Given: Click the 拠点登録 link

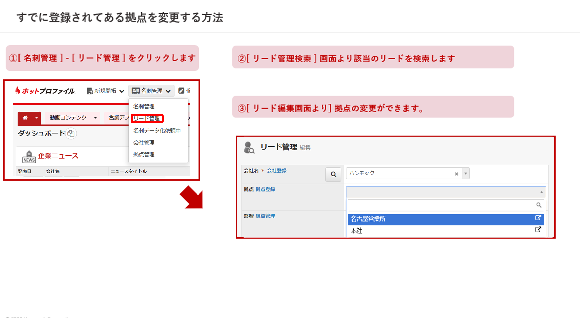Looking at the screenshot, I should [265, 189].
